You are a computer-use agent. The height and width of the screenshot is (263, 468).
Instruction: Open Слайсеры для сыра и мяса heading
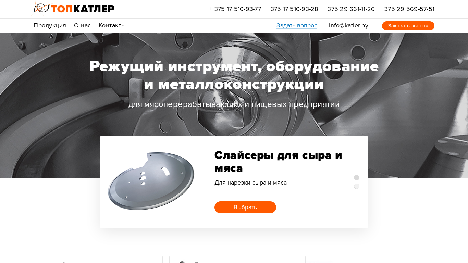point(278,162)
